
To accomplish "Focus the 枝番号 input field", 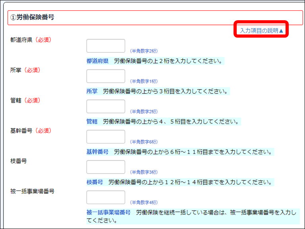I will [106, 167].
